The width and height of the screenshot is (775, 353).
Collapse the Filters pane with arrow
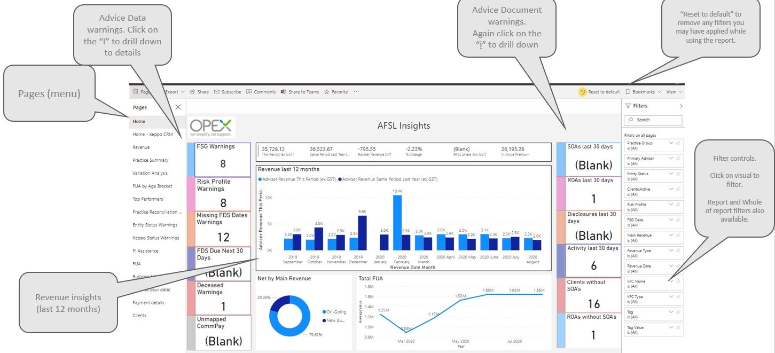[x=680, y=106]
